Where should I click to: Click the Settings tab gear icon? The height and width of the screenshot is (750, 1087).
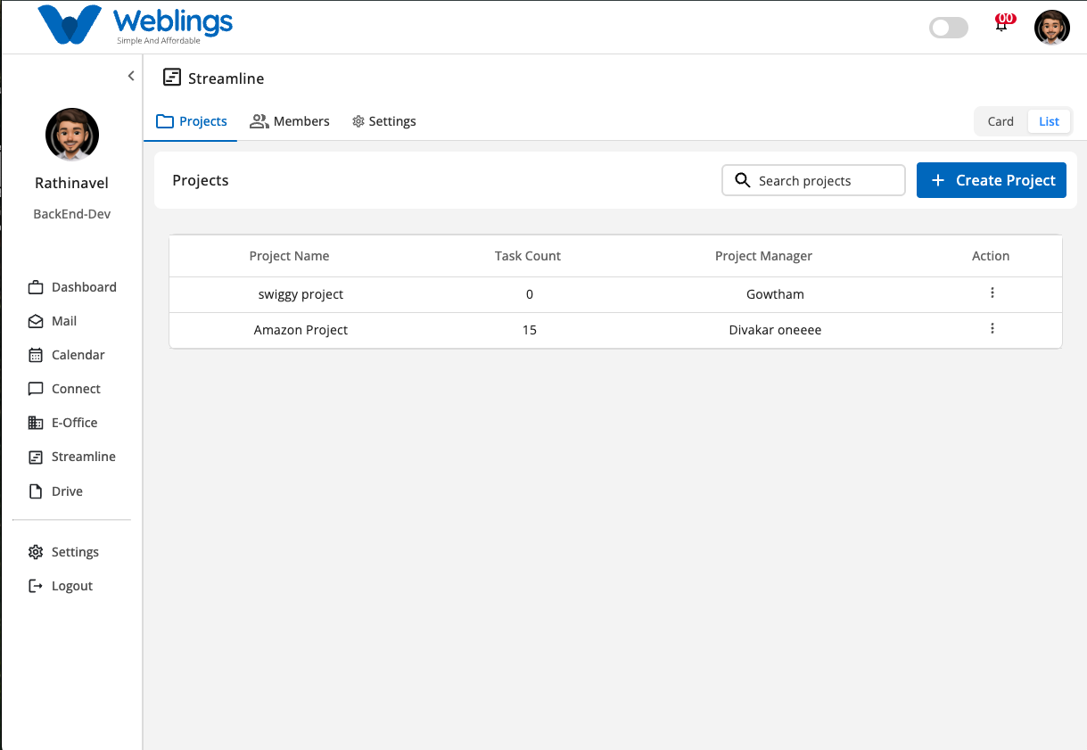(358, 121)
